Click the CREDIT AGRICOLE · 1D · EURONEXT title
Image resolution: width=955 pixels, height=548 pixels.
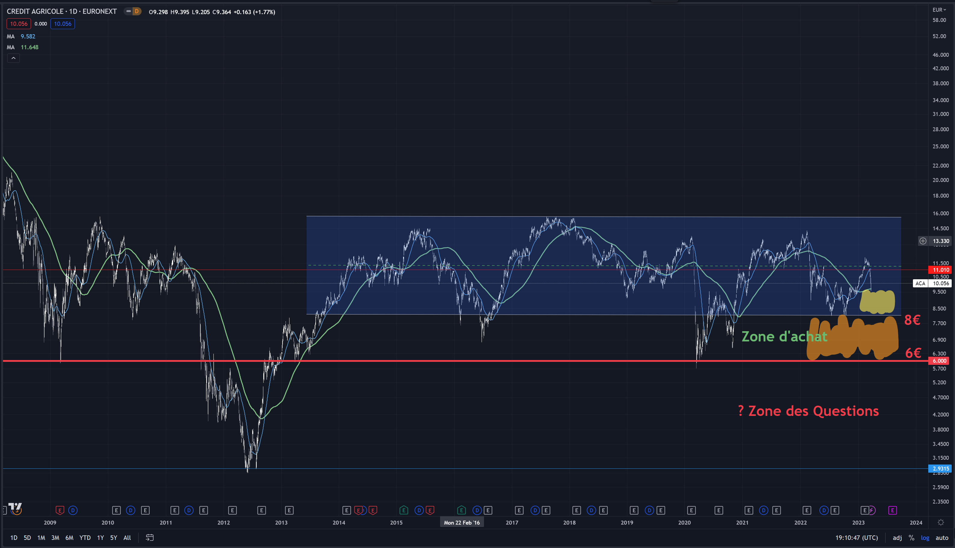62,11
